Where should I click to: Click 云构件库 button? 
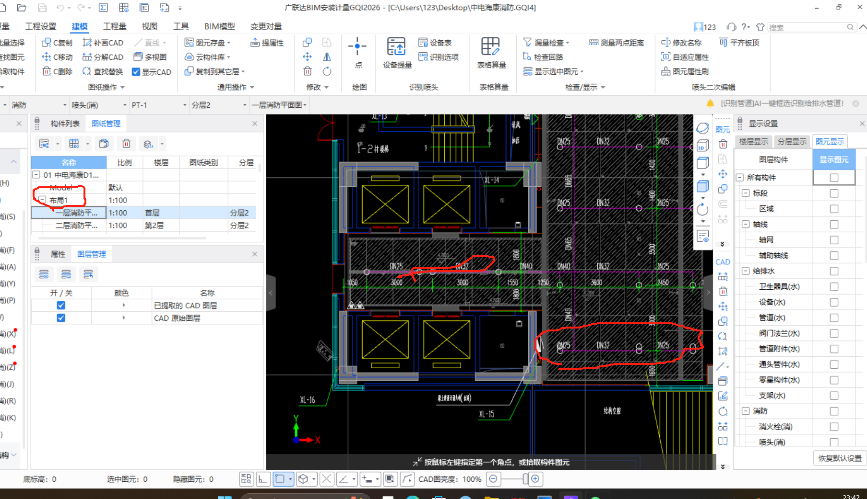coord(208,57)
